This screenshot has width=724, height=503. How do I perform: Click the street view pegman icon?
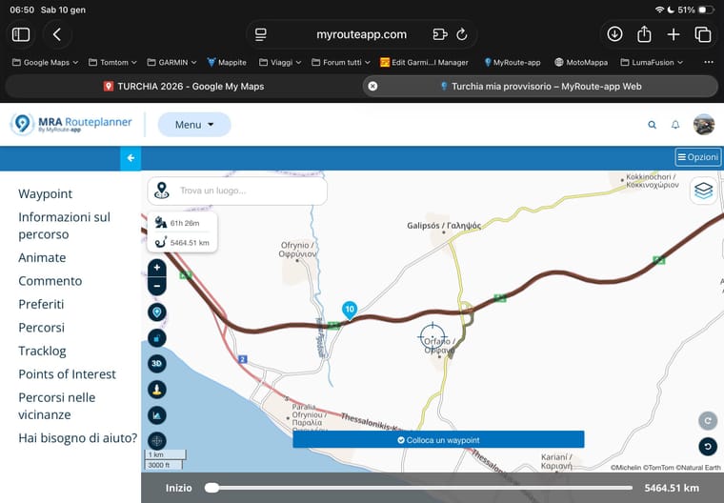[x=156, y=389]
